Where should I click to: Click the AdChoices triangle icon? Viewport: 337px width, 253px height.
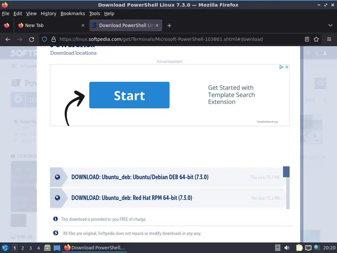coord(281,67)
